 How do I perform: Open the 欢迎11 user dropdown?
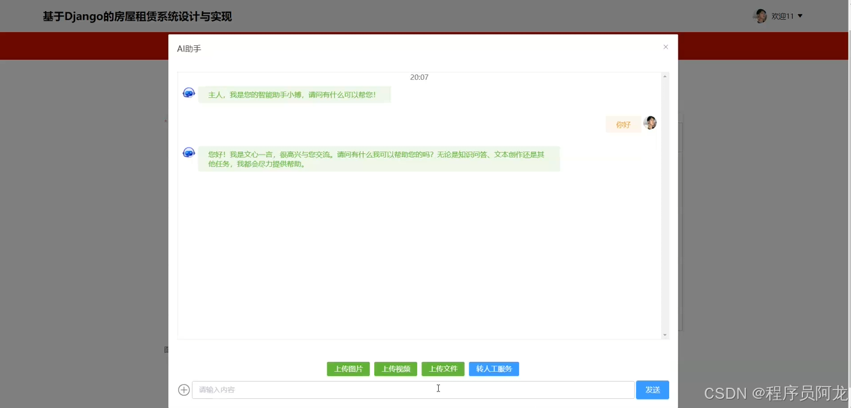tap(787, 16)
